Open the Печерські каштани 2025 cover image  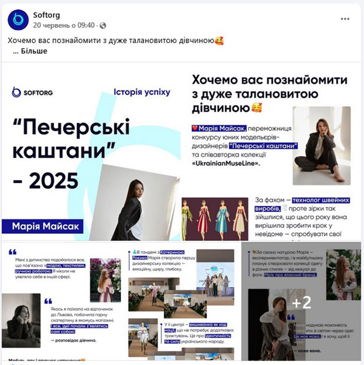(91, 151)
